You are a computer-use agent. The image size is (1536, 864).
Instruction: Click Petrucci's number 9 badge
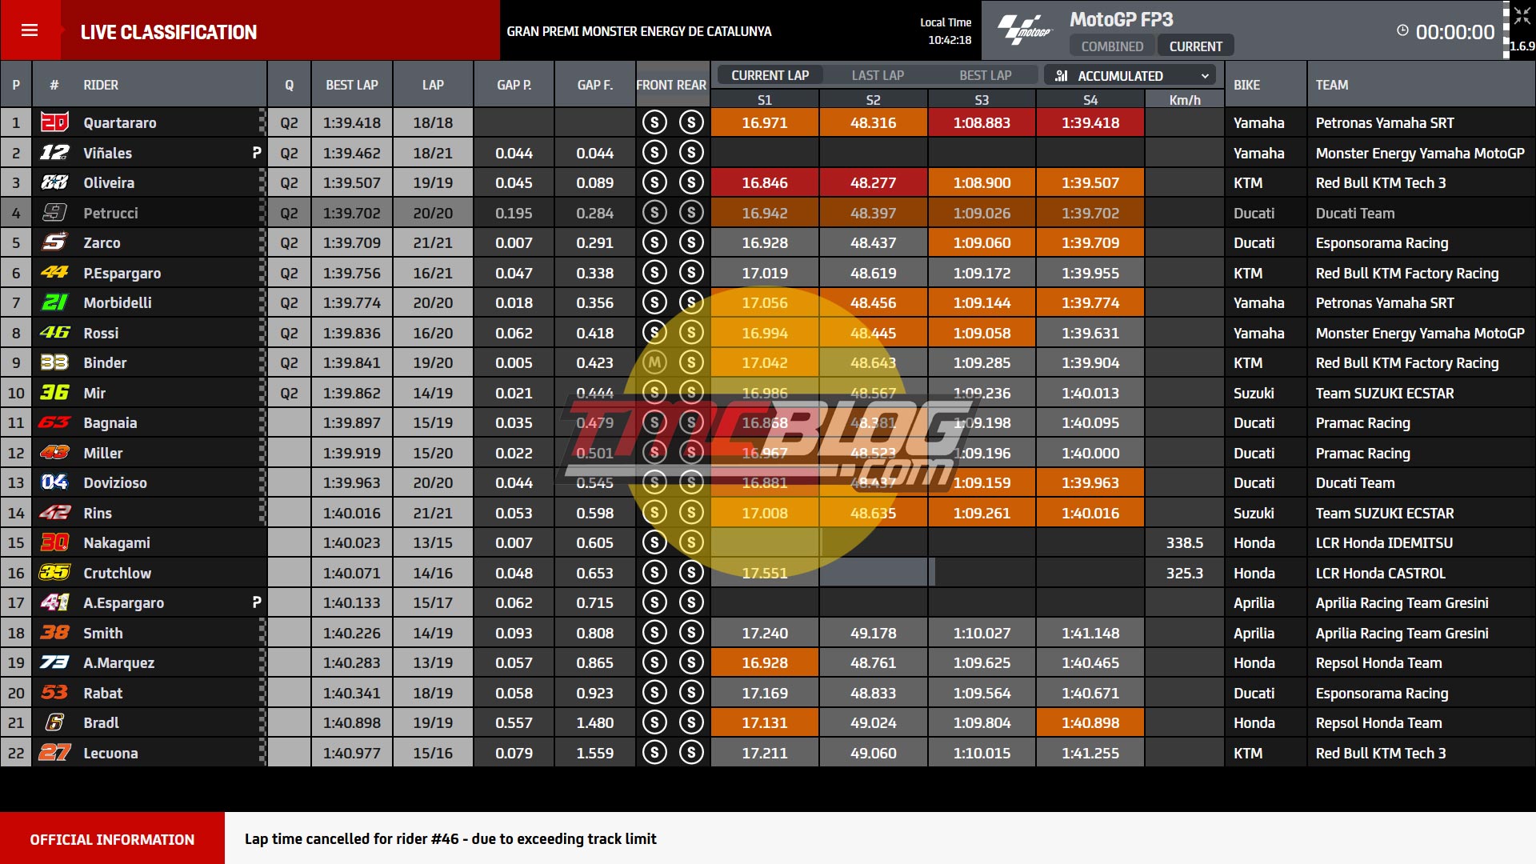coord(54,213)
